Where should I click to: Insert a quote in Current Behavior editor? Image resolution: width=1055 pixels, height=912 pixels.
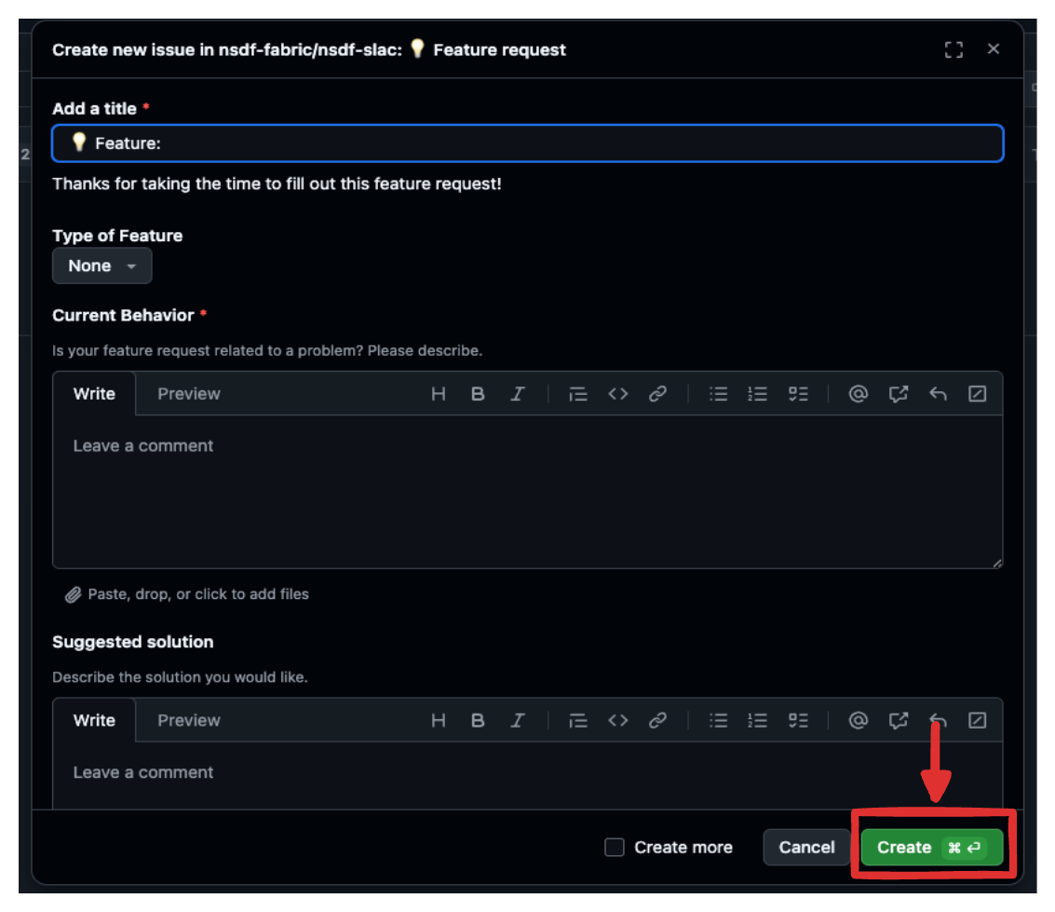[577, 394]
